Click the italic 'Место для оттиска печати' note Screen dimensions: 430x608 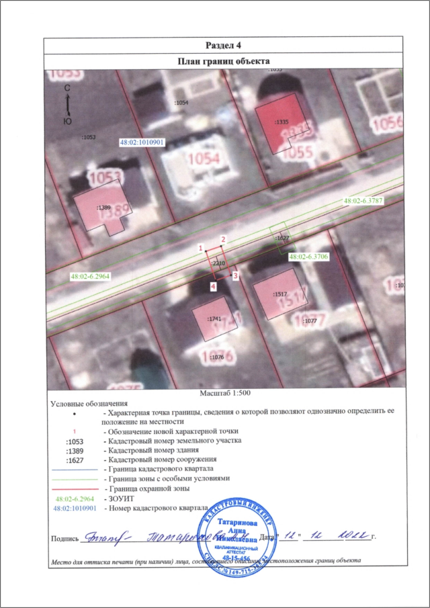click(206, 560)
